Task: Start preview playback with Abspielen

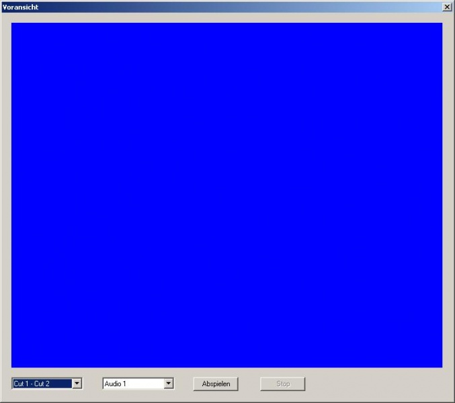Action: [216, 384]
